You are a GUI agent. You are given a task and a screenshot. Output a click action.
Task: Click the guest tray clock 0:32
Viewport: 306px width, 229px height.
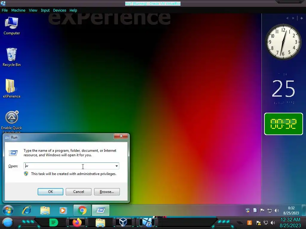pyautogui.click(x=291, y=210)
